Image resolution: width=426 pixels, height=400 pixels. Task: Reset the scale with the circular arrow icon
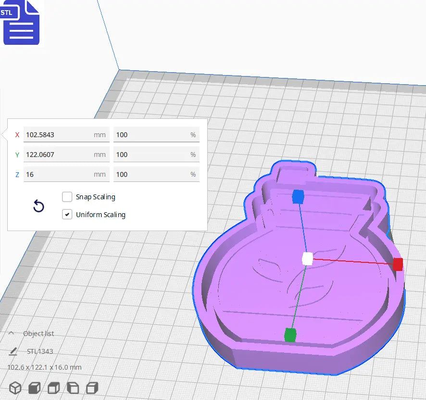(38, 207)
